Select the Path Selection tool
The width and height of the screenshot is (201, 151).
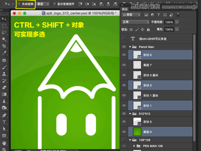coord(4,129)
